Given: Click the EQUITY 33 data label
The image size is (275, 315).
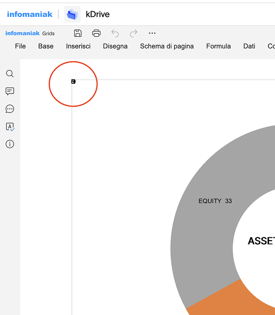Looking at the screenshot, I should (215, 201).
